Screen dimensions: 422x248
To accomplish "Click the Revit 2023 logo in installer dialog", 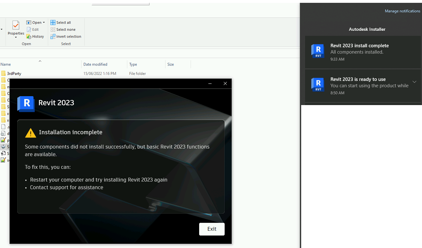I will point(26,103).
